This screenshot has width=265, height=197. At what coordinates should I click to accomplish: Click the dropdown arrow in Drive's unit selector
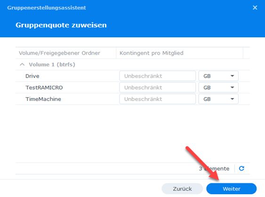(233, 76)
